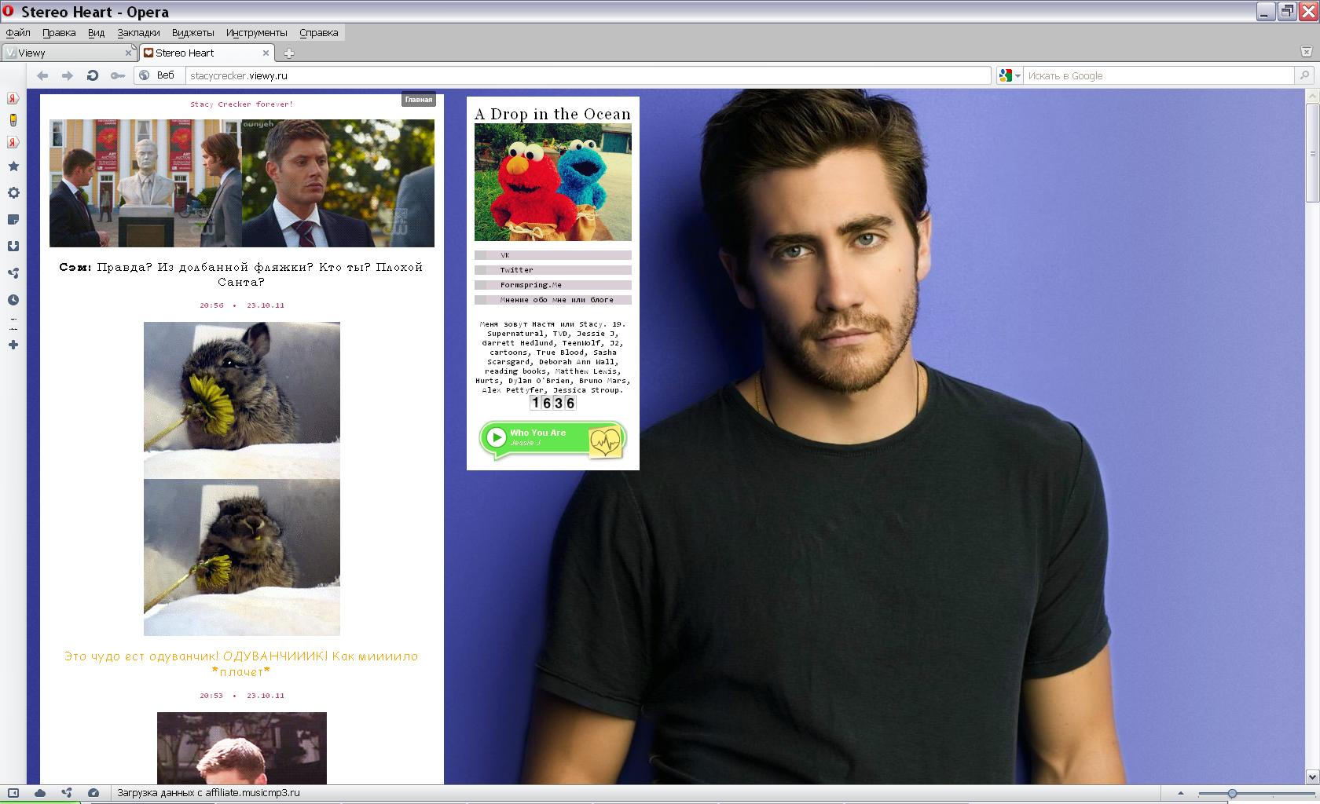Click the Главная button on the blog
The height and width of the screenshot is (804, 1320).
coord(419,100)
